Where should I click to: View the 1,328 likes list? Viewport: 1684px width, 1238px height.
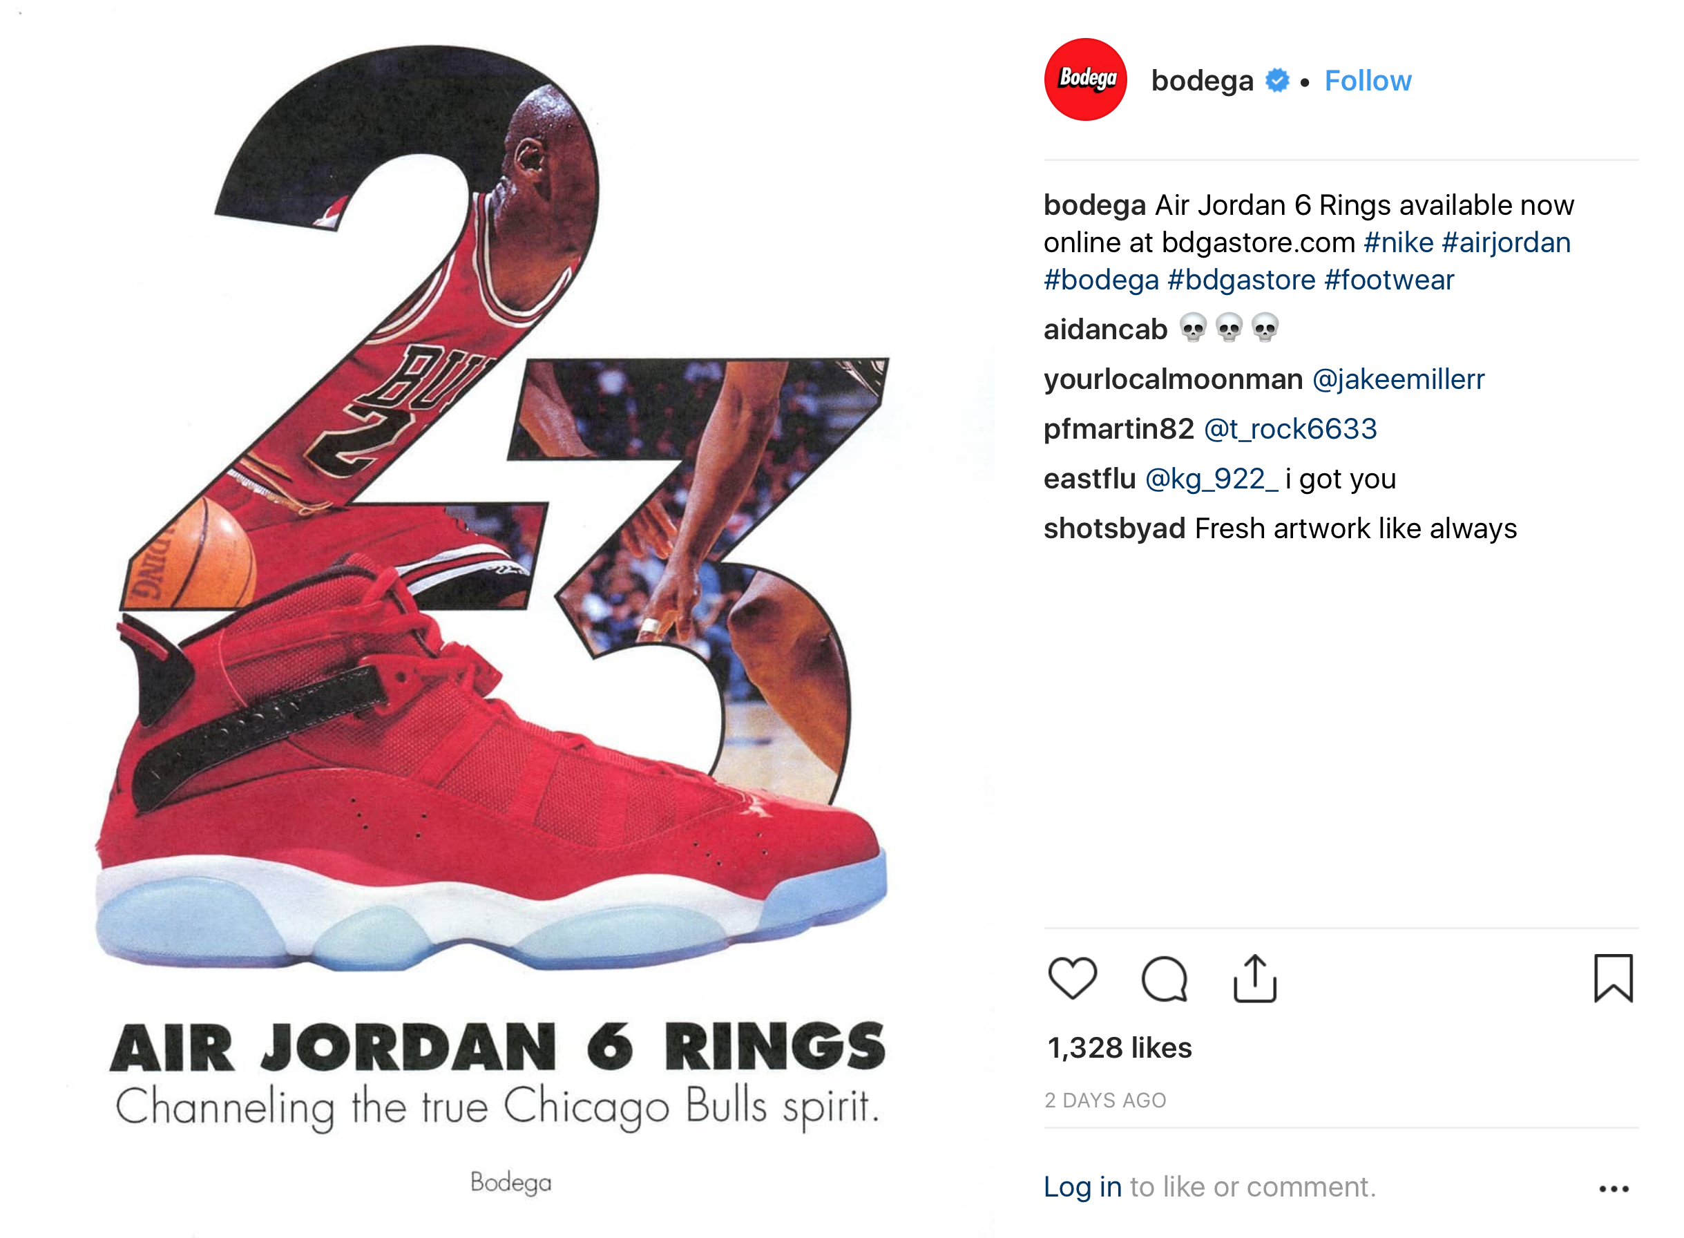click(1119, 1047)
